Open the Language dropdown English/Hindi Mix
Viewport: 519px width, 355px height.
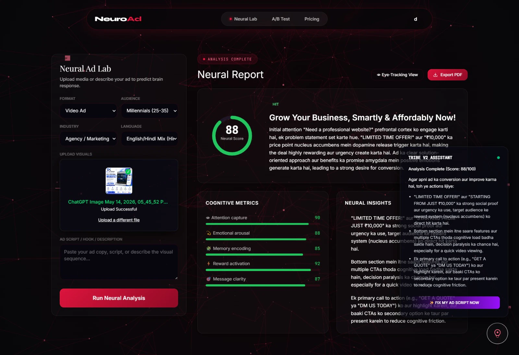click(150, 138)
